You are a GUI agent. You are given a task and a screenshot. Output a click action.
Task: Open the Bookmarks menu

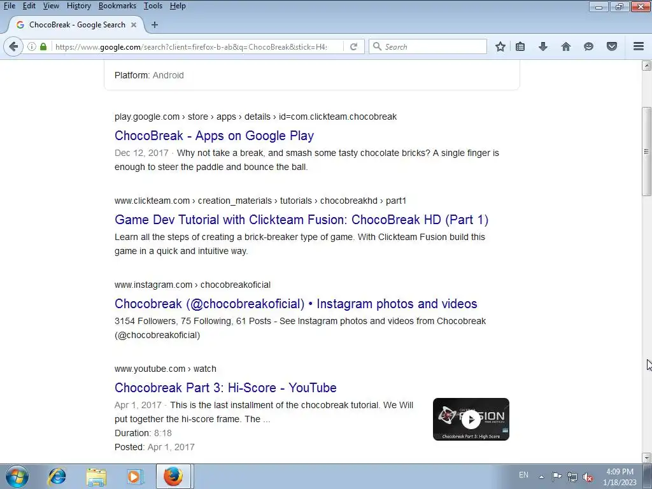[117, 6]
